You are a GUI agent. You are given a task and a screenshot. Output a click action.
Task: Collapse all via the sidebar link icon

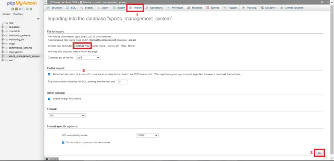[x=38, y=19]
